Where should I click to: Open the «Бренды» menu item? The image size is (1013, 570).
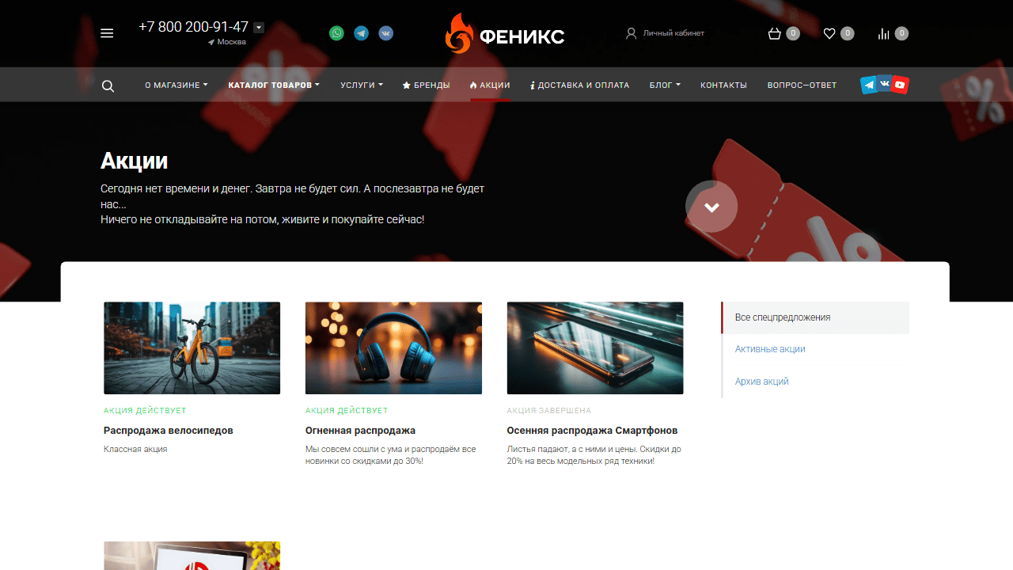pos(426,85)
